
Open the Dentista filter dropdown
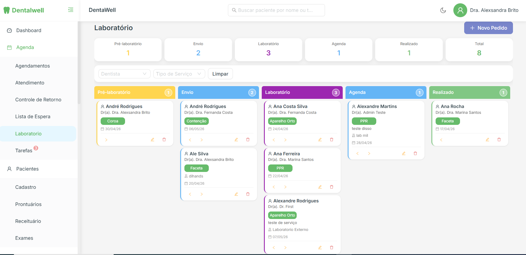tap(124, 74)
